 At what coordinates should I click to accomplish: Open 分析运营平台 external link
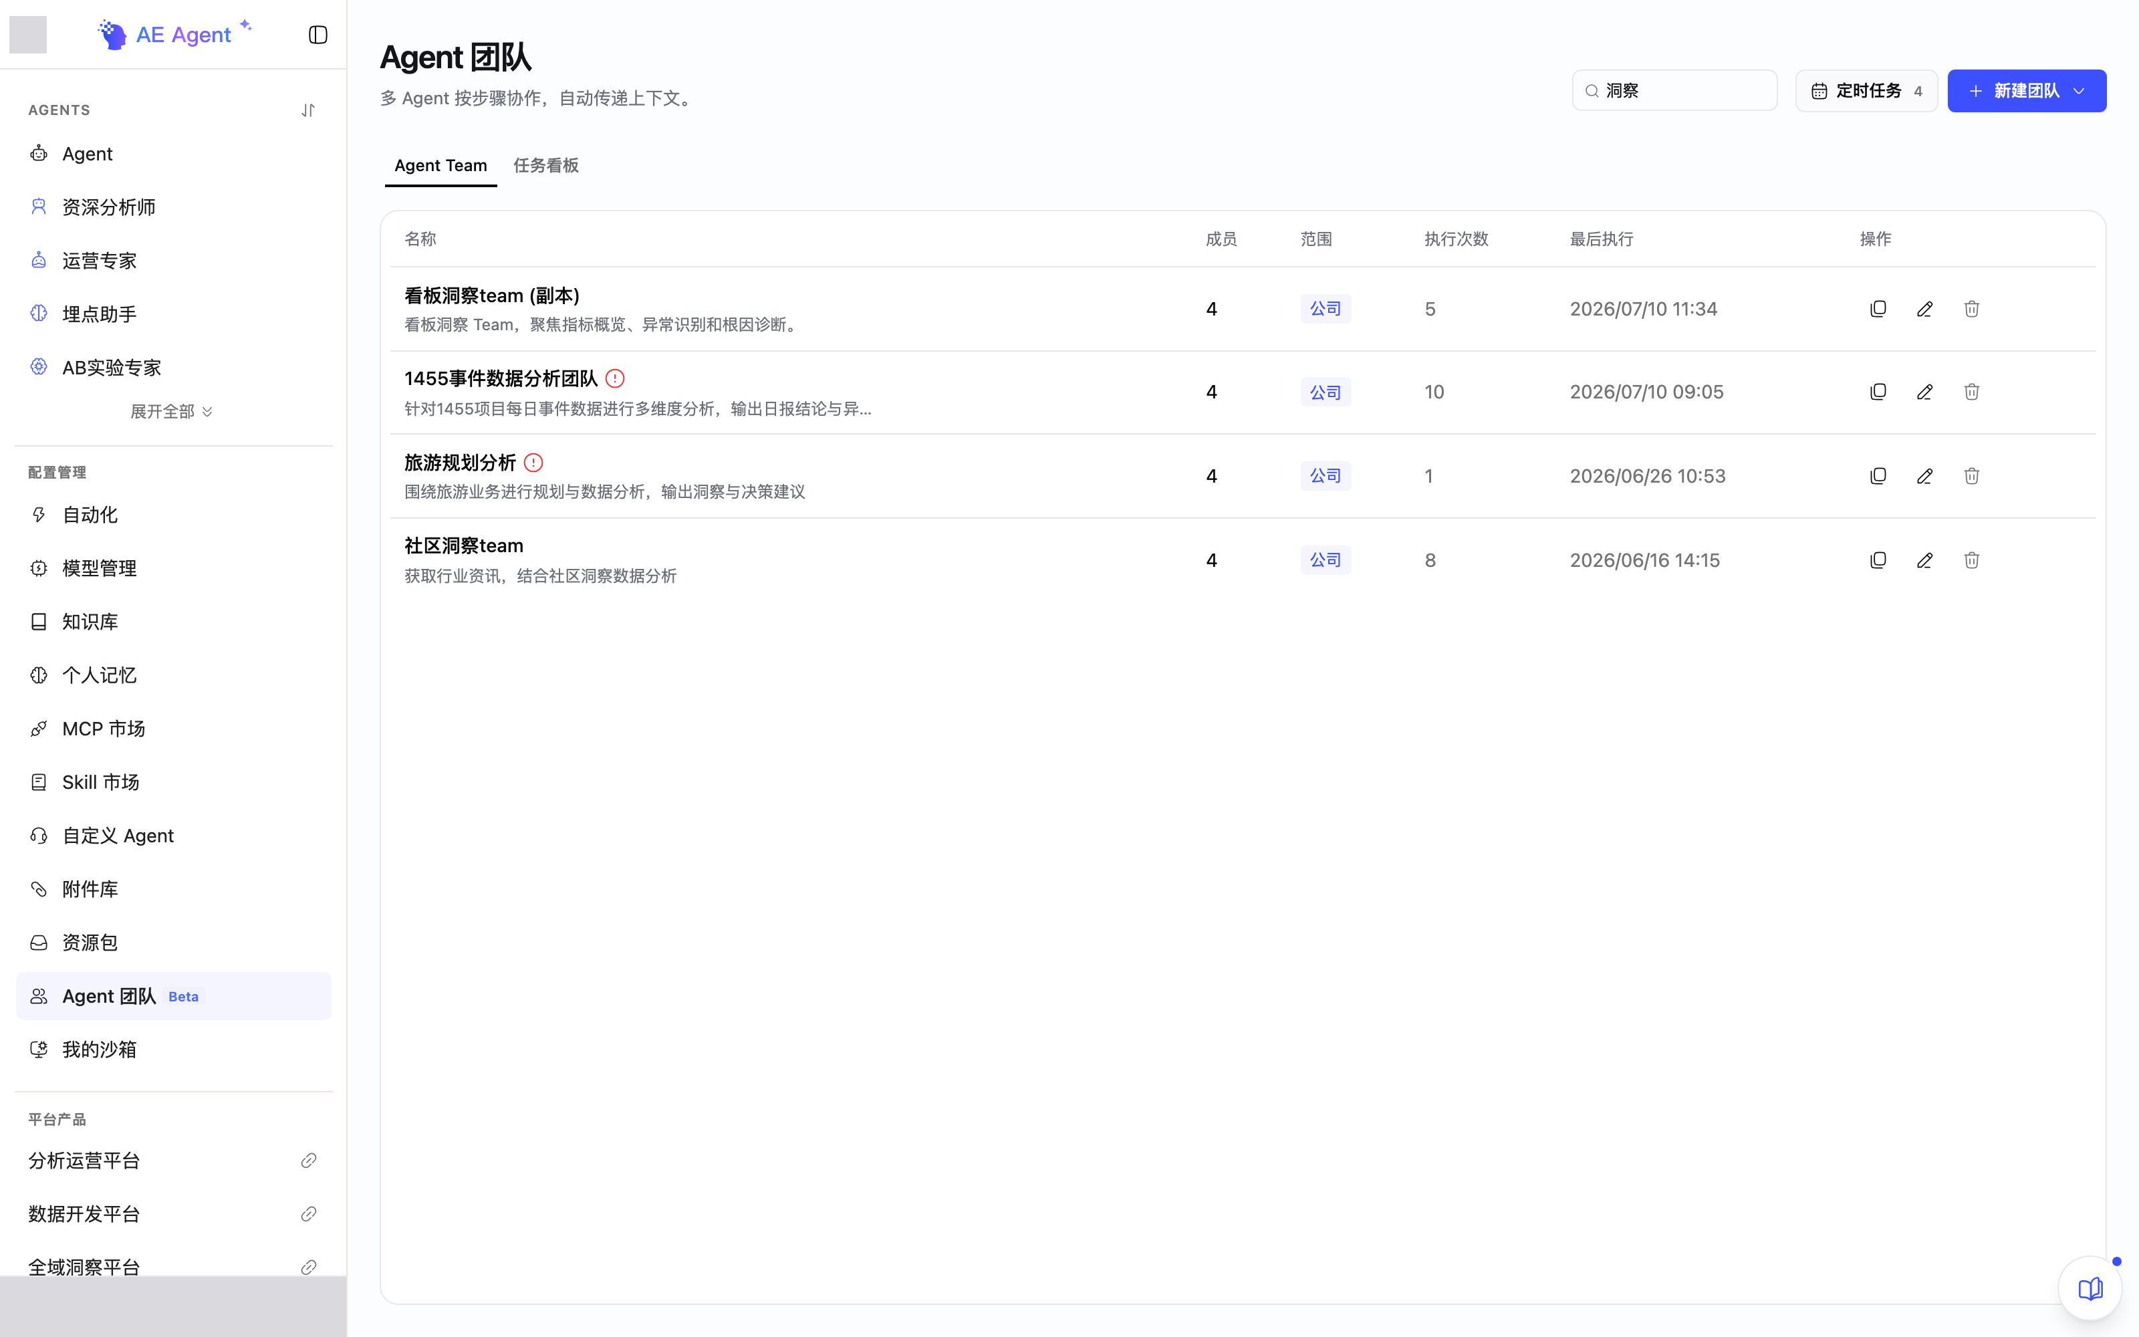pyautogui.click(x=173, y=1161)
